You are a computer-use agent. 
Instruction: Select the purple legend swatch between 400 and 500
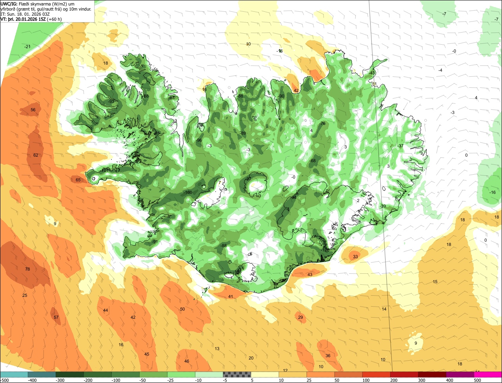tap(460, 374)
